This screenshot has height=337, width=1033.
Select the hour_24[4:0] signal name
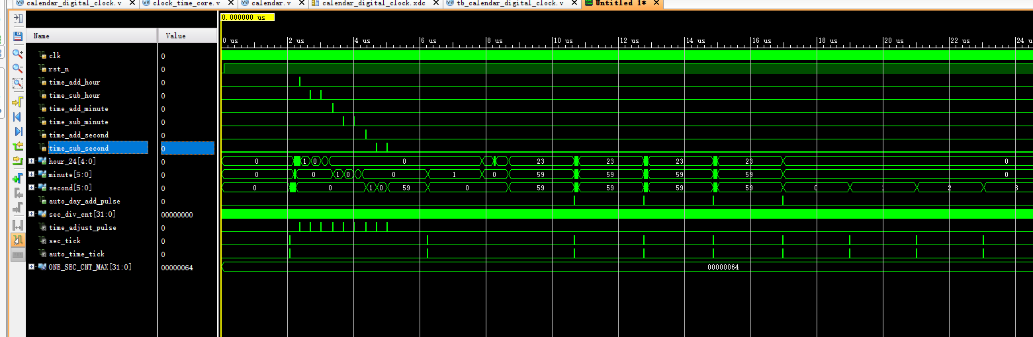point(72,161)
